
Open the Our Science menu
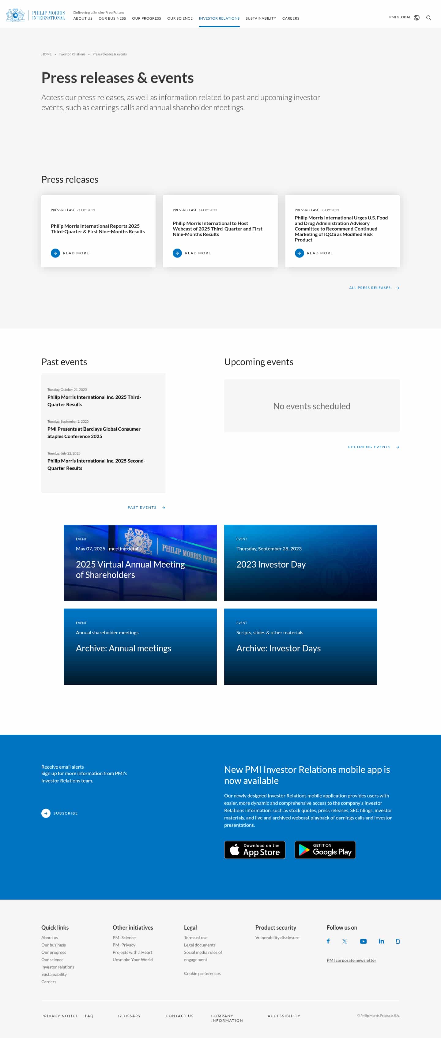pos(180,19)
